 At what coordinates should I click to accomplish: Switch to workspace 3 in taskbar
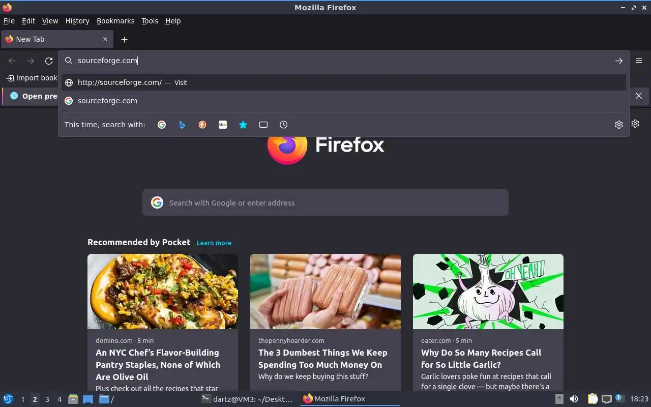point(47,399)
